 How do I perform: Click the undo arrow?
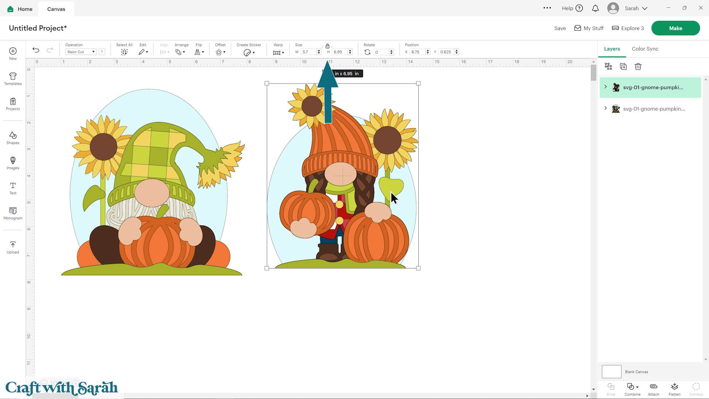36,50
